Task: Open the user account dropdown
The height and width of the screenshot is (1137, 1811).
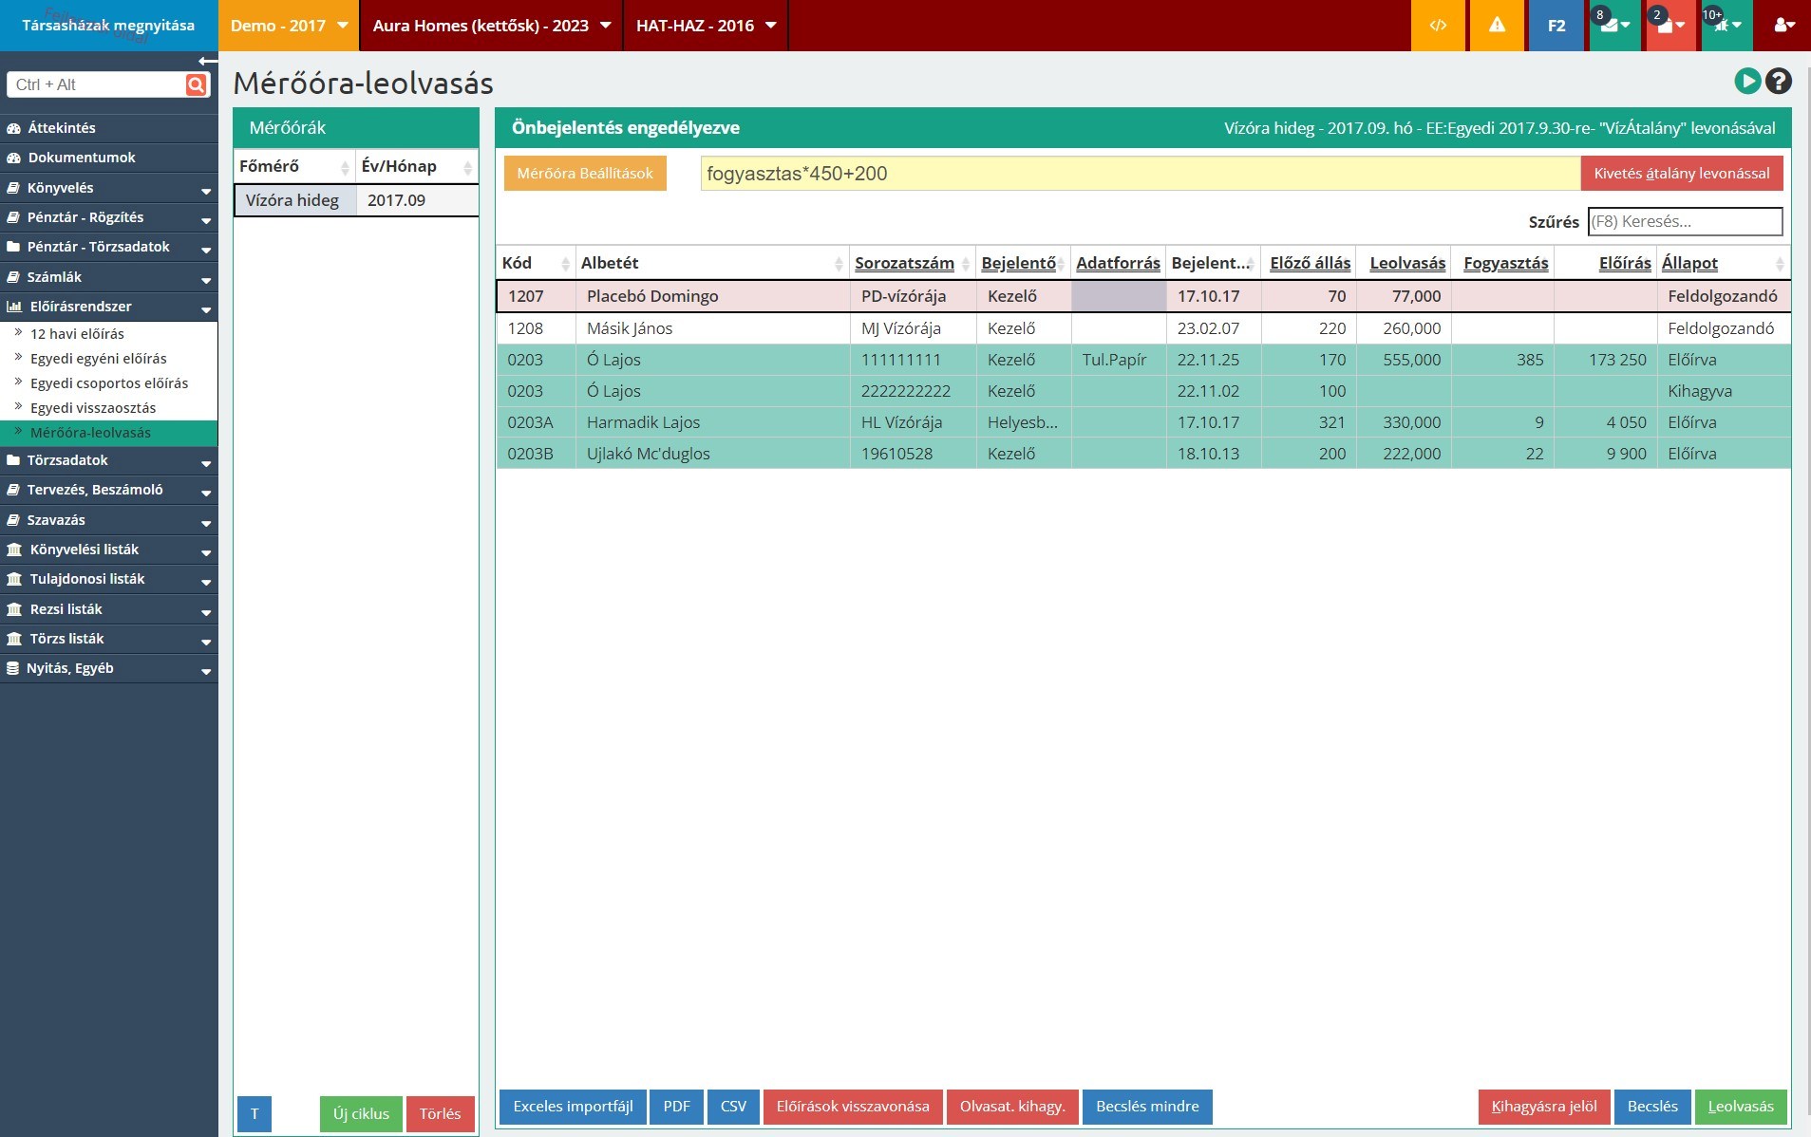Action: 1783,26
